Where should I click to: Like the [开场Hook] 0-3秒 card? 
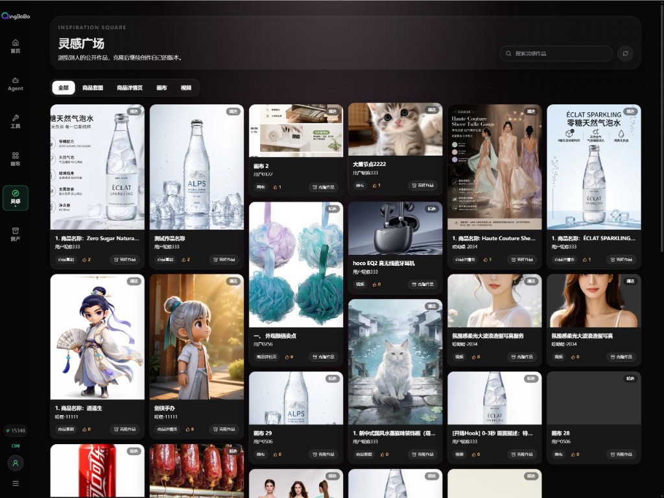click(476, 454)
